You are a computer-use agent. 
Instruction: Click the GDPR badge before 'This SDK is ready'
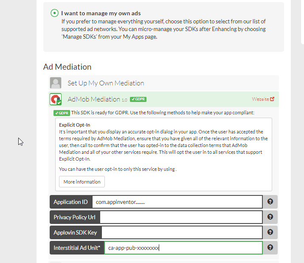(62, 113)
